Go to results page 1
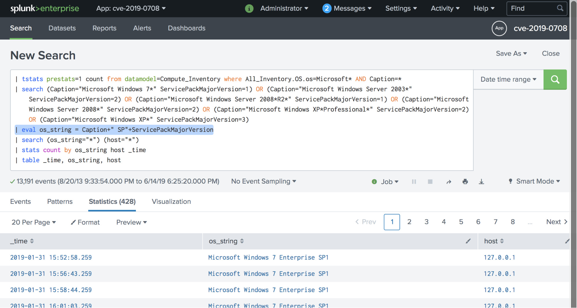The image size is (577, 308). [x=392, y=222]
